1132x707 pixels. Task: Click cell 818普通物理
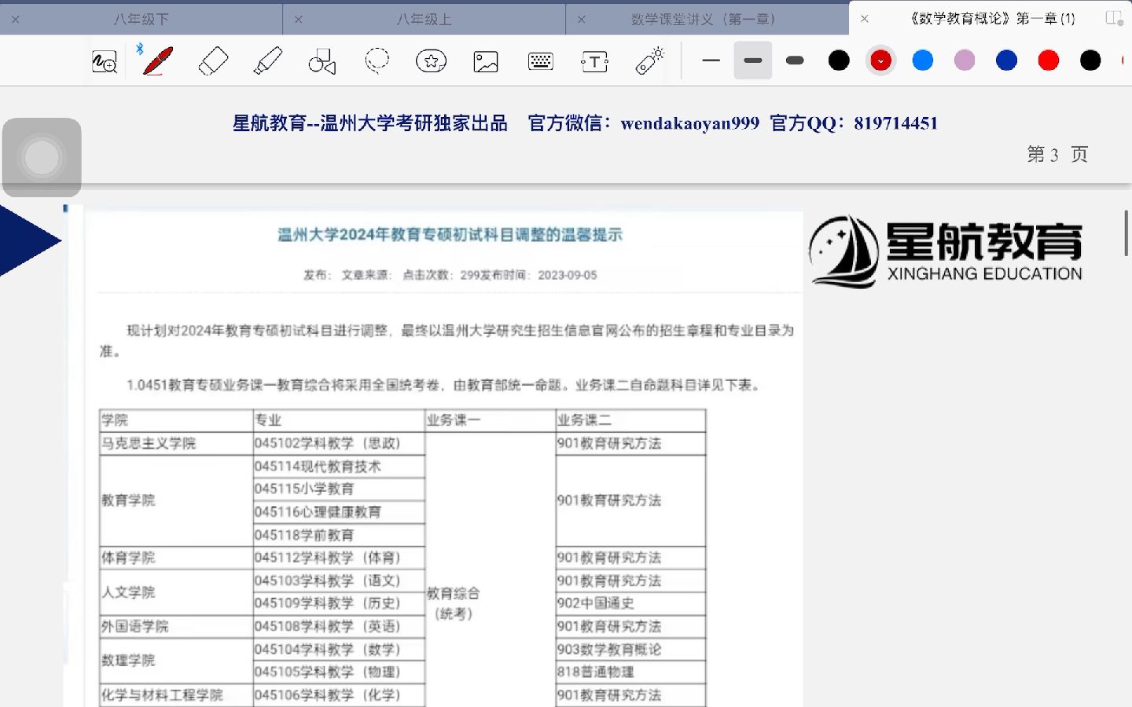tap(630, 672)
